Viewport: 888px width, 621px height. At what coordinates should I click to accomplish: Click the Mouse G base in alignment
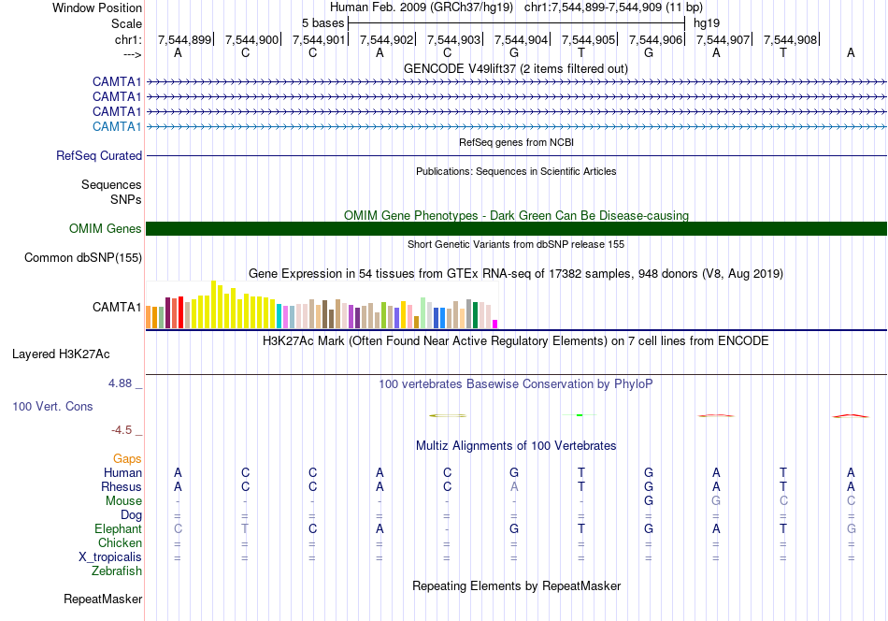(x=649, y=501)
